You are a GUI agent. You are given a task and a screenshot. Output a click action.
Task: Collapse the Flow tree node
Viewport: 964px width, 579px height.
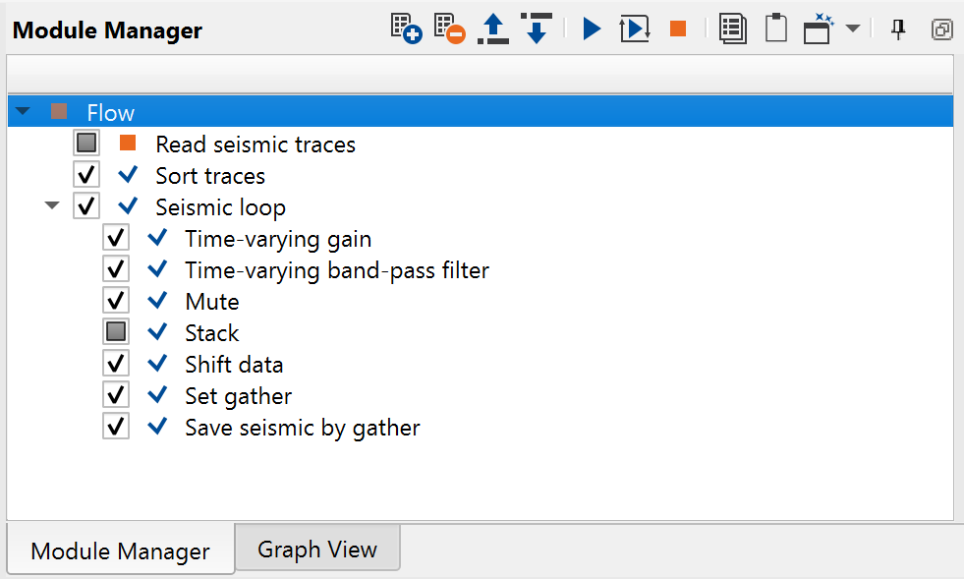pyautogui.click(x=23, y=112)
